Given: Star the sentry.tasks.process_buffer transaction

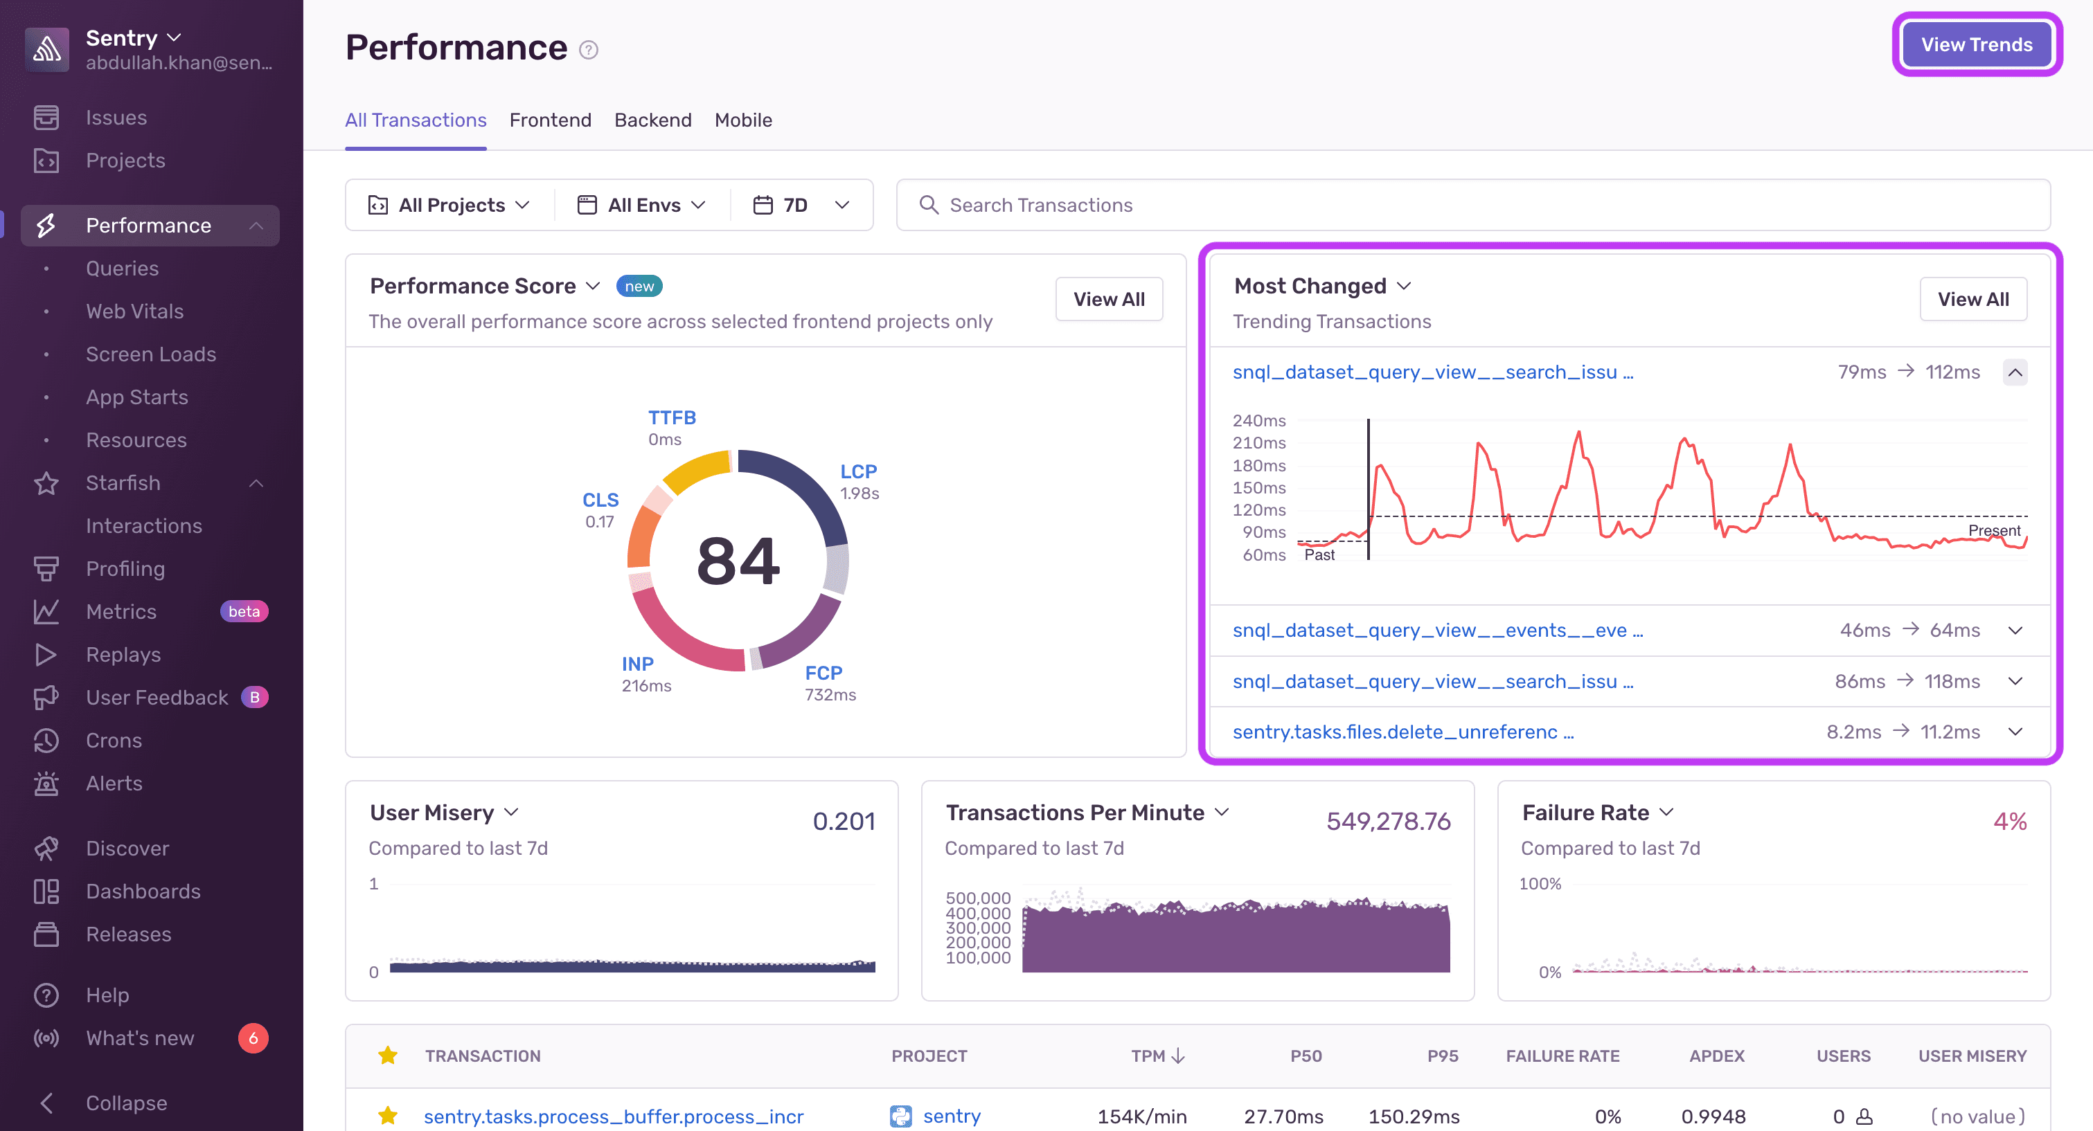Looking at the screenshot, I should pos(389,1116).
